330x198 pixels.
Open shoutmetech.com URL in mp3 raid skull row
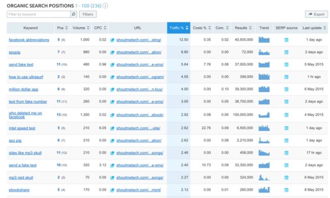140,178
